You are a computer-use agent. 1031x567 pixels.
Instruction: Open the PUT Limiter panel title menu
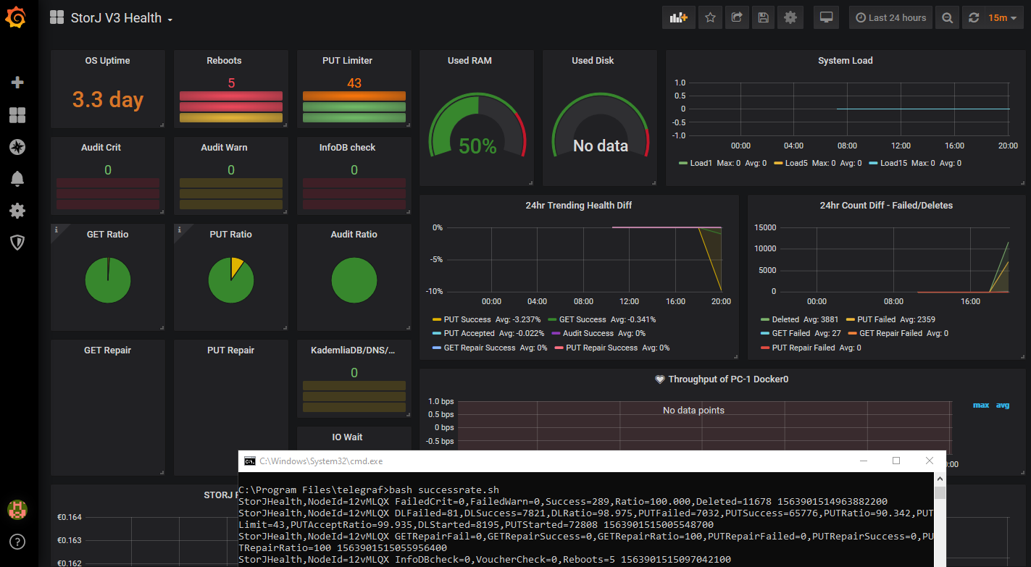347,61
